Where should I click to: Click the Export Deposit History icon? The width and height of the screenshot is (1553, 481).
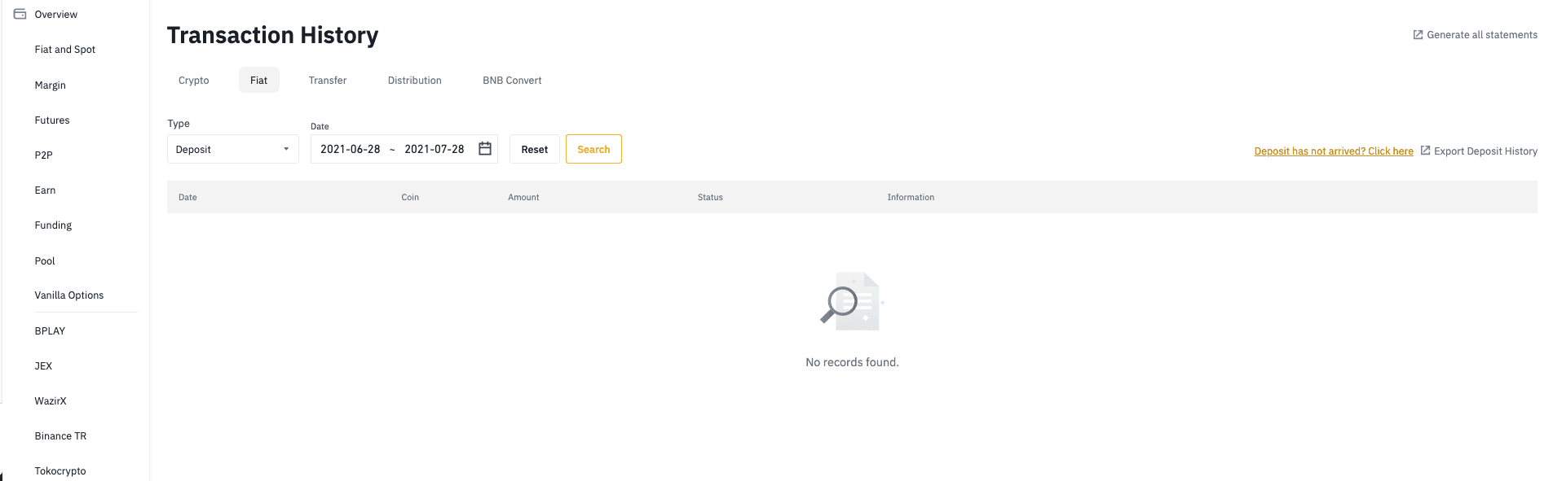click(1425, 151)
